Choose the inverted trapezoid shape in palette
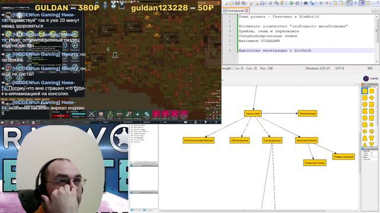The image size is (380, 213). click(x=372, y=138)
